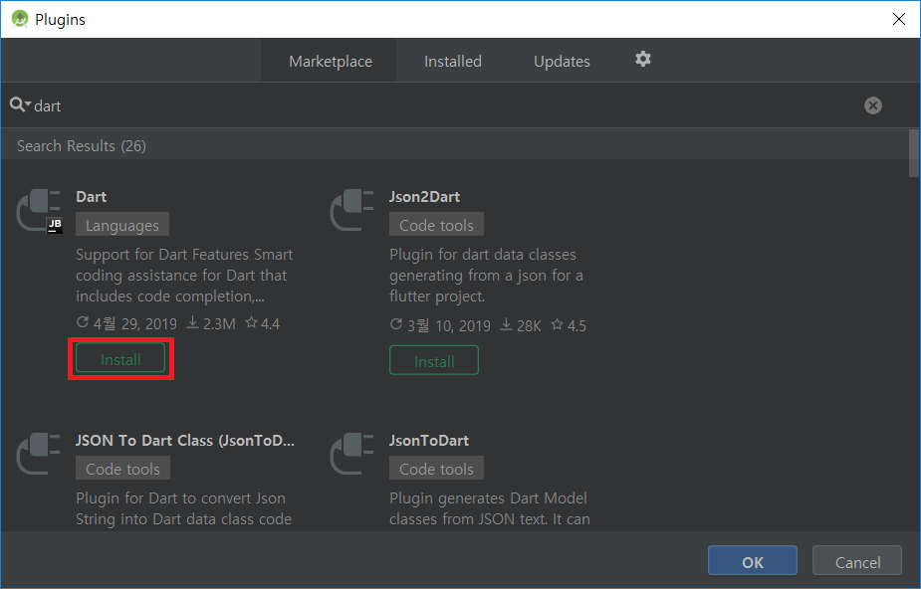Install the Dart plugin
921x589 pixels.
120,359
